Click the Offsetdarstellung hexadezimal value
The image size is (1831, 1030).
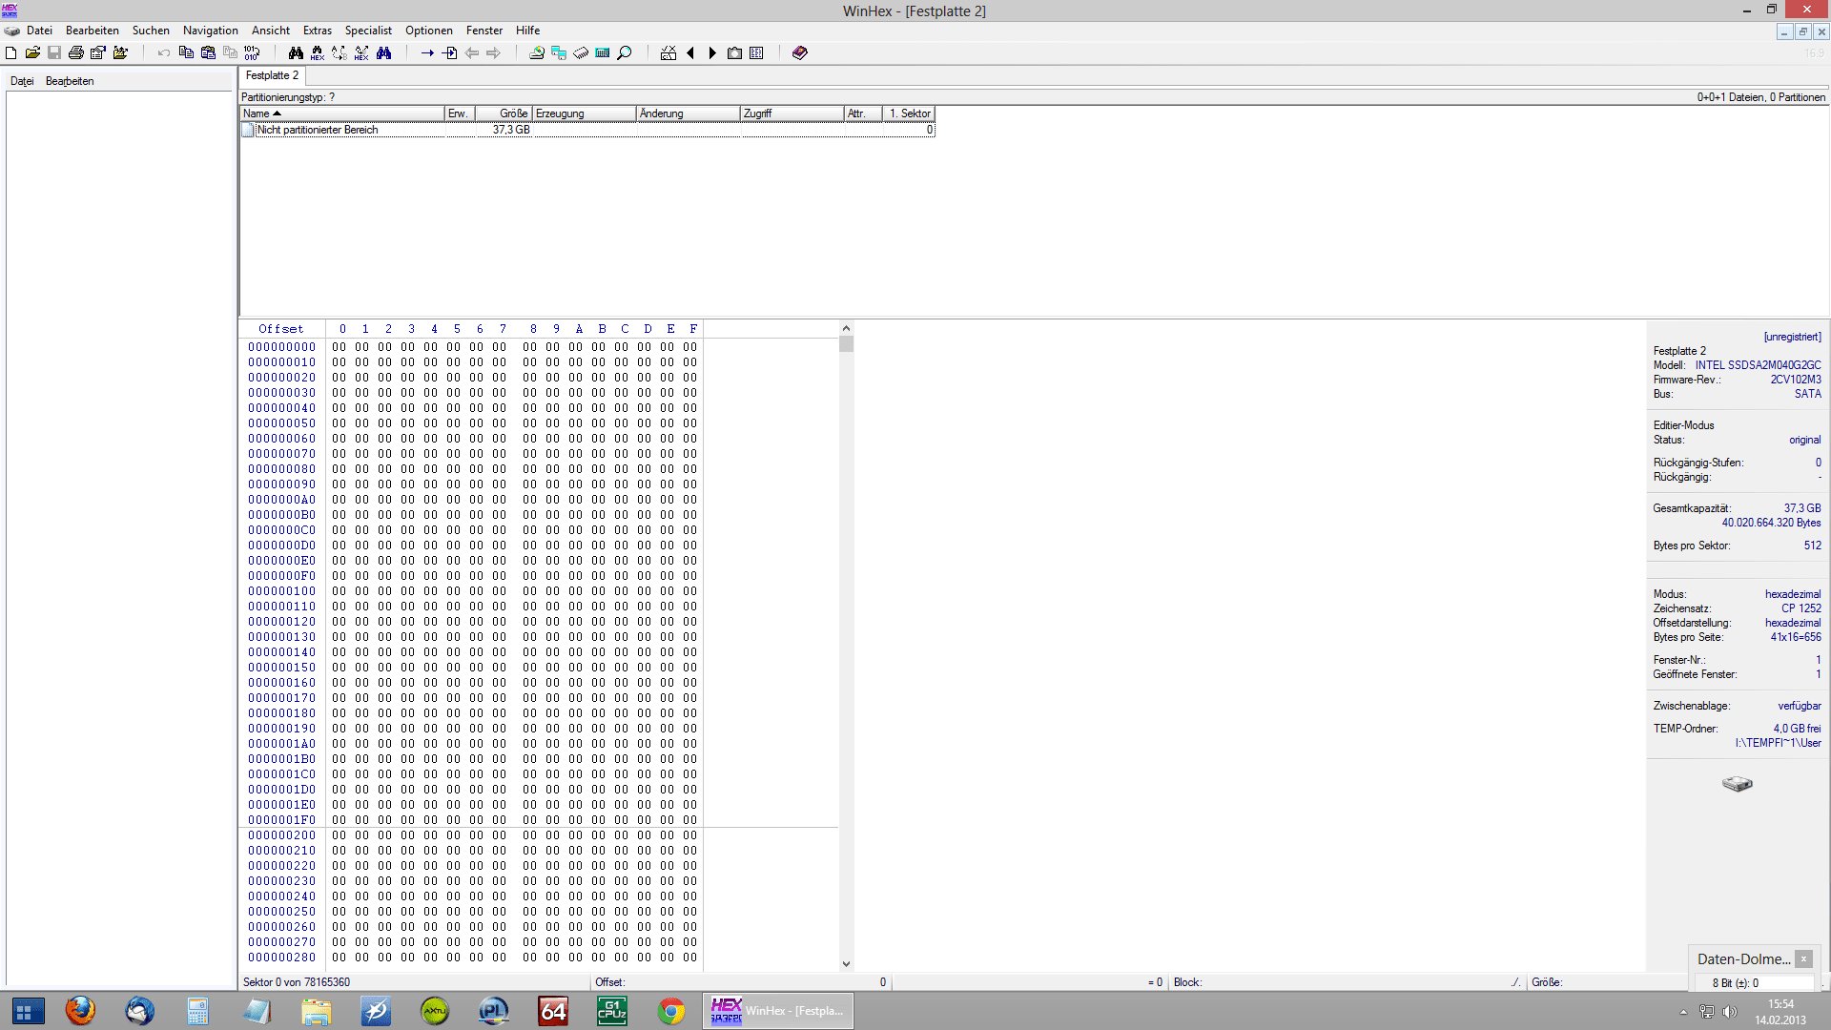point(1793,623)
